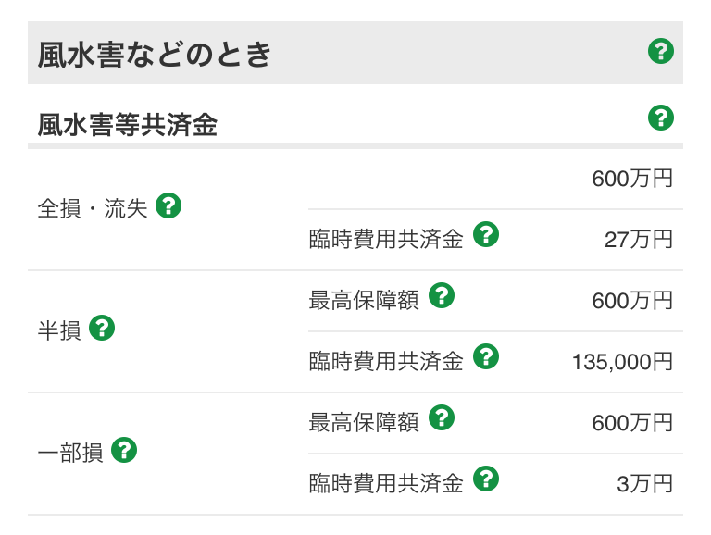Show help next to 半損 label
Image resolution: width=711 pixels, height=535 pixels.
(101, 327)
